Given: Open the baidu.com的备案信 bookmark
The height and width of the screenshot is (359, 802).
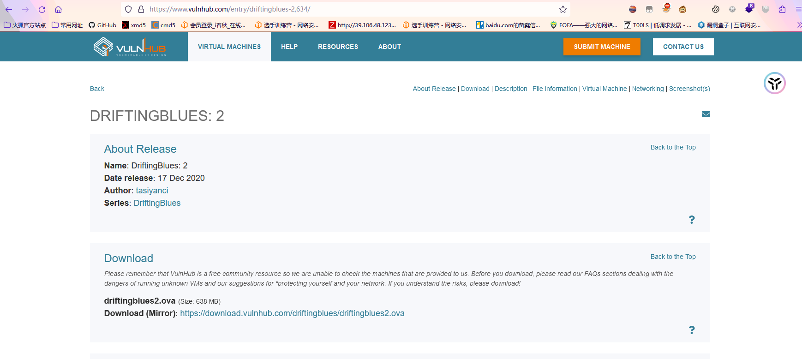Looking at the screenshot, I should point(508,25).
